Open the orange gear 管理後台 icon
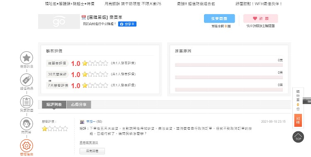 pyautogui.click(x=27, y=146)
